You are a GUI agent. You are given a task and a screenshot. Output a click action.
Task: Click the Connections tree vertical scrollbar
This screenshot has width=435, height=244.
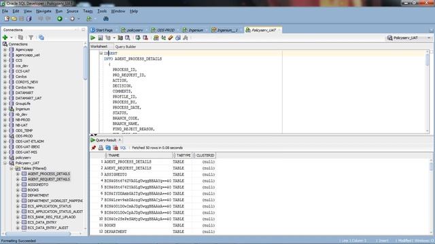tap(85, 64)
